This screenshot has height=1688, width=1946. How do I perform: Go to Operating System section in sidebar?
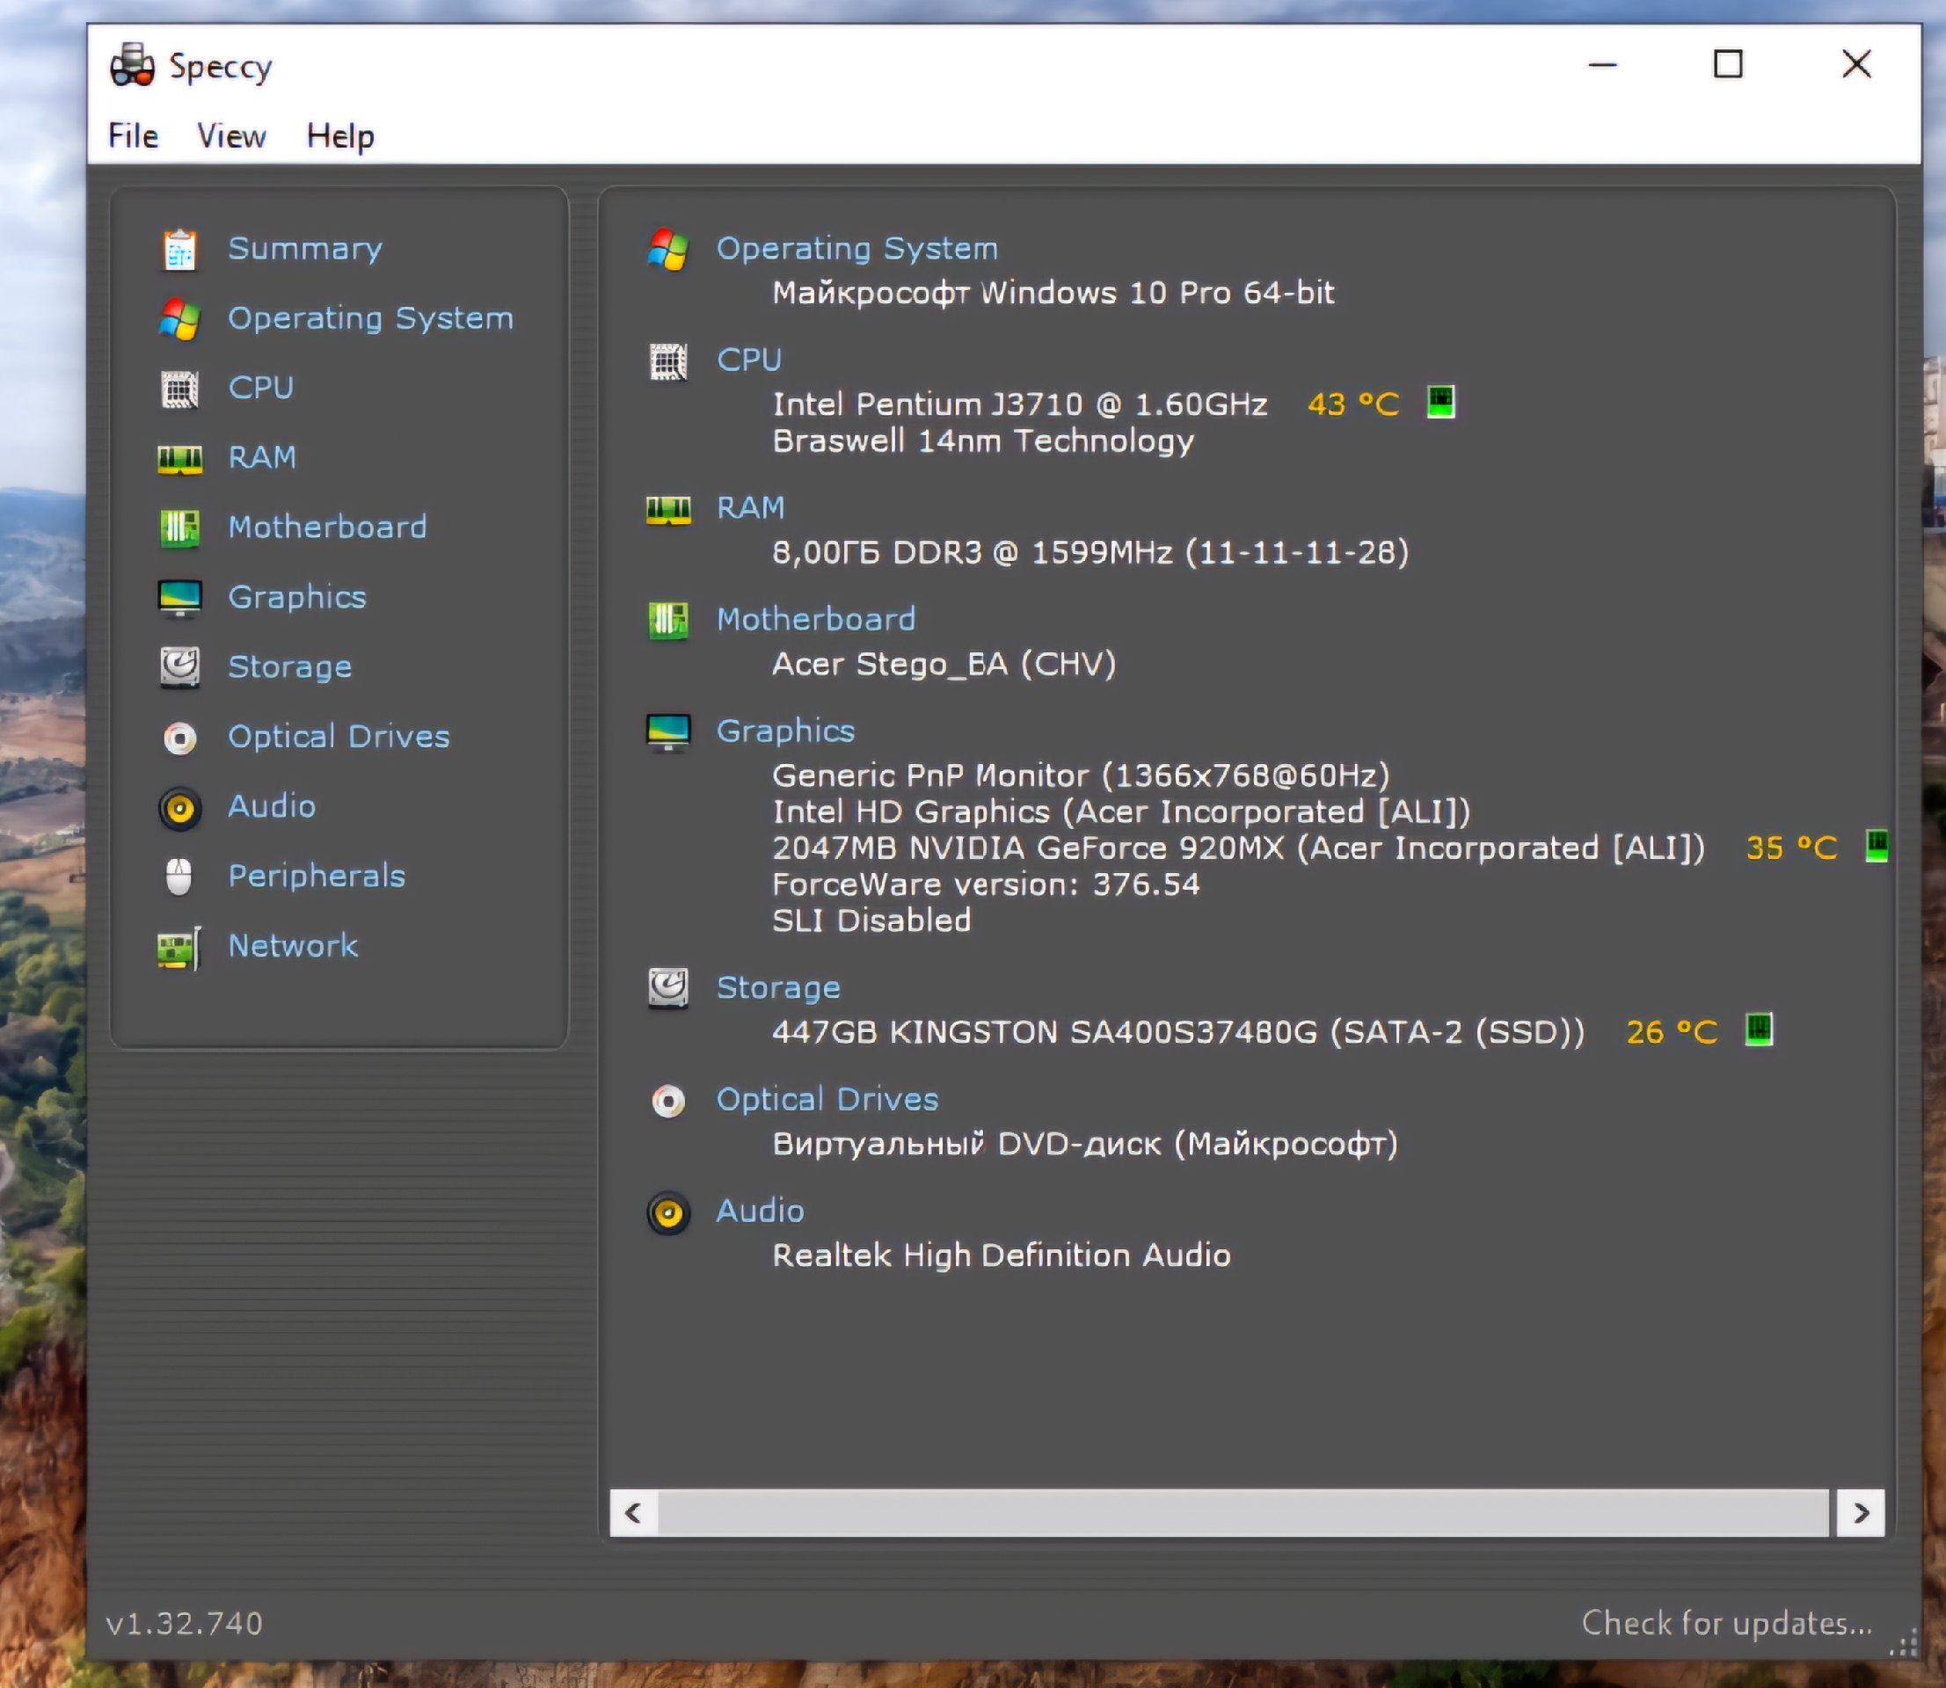(371, 318)
